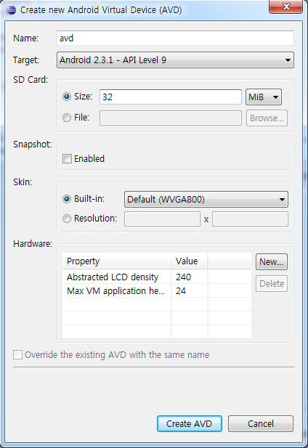
Task: Open the Default (WVGA800) skin dropdown
Action: click(206, 199)
